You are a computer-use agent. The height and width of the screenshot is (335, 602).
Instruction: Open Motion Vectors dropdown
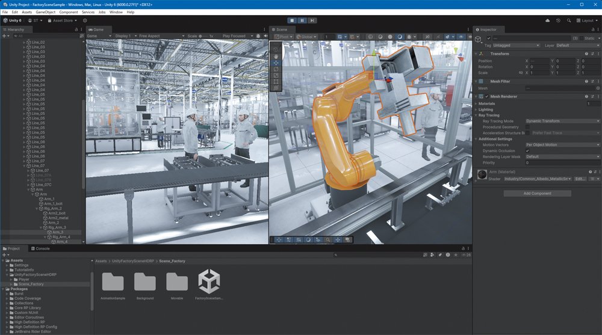pyautogui.click(x=562, y=145)
